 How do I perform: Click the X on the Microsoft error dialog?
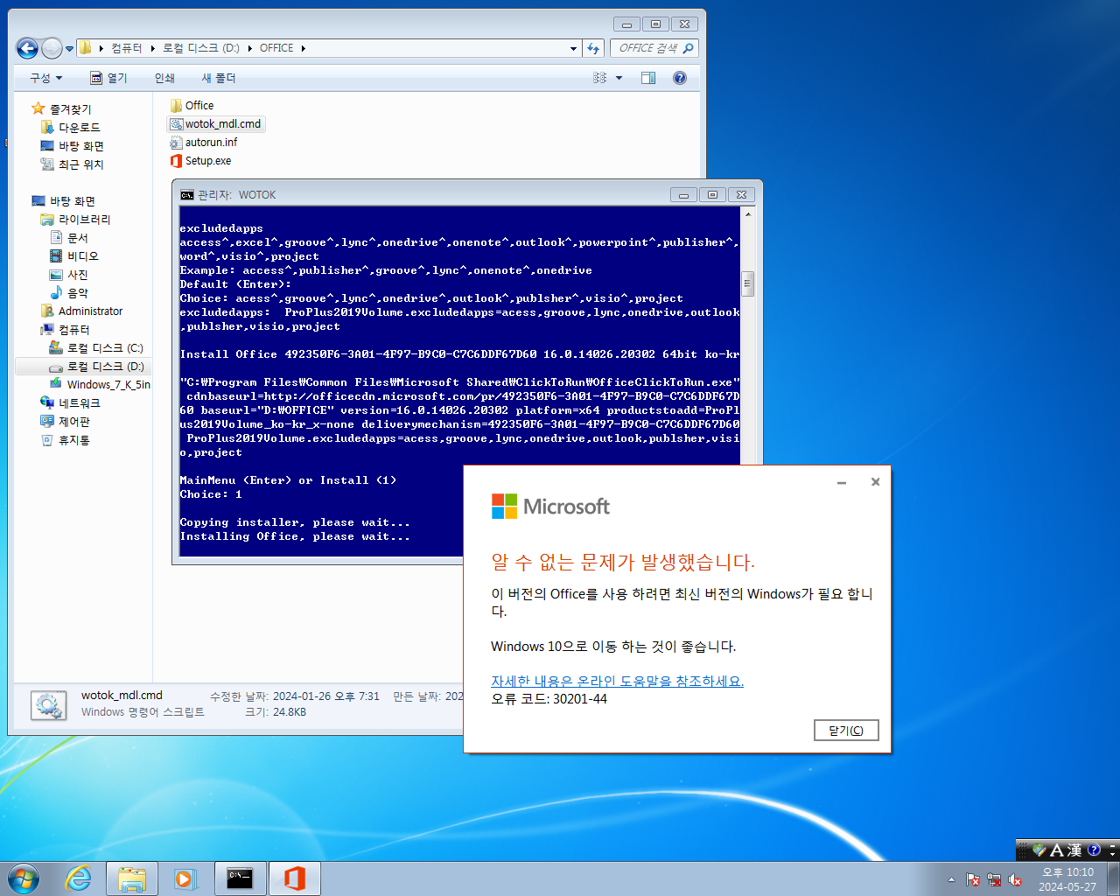[875, 482]
